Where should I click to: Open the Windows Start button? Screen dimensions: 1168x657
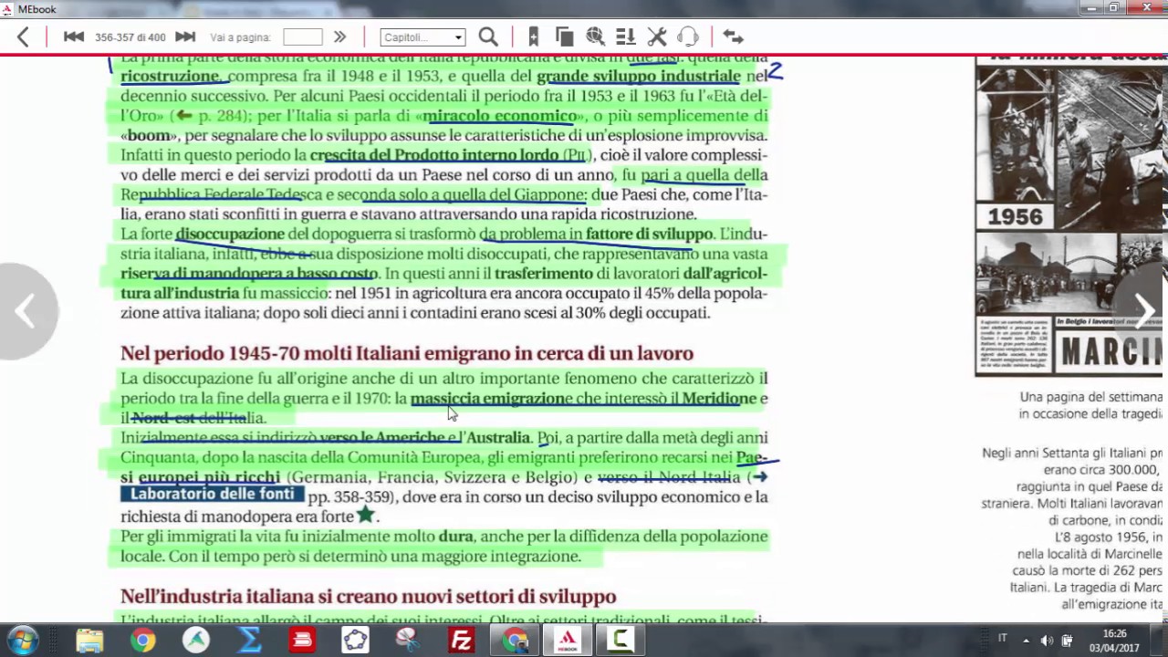(x=24, y=641)
